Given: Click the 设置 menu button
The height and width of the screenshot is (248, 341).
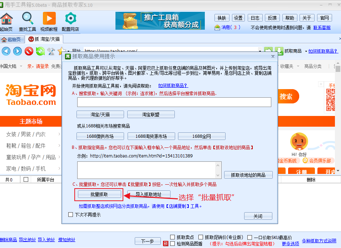Looking at the screenshot, I should click(238, 18).
